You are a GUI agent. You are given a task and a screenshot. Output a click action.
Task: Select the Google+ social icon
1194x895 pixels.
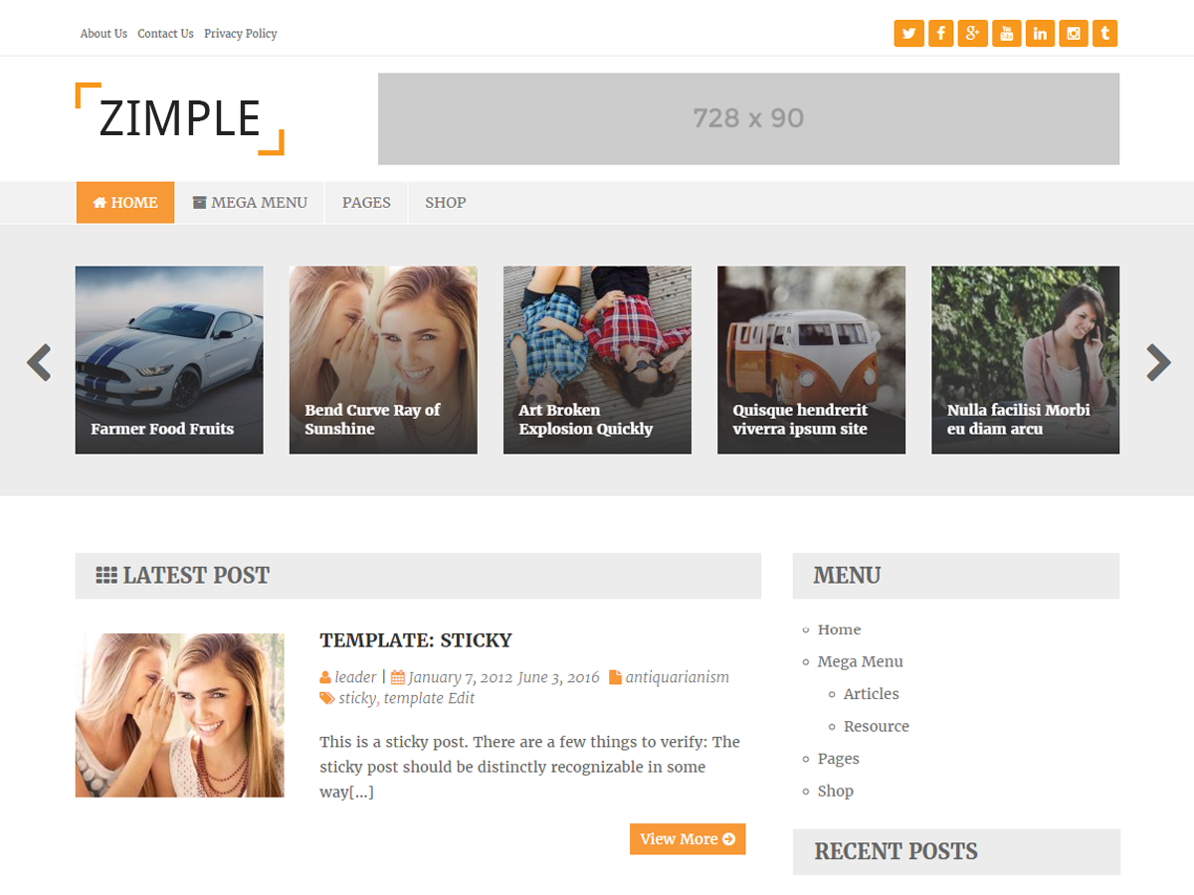[973, 33]
